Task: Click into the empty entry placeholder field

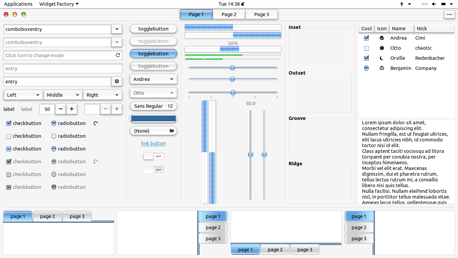Action: point(63,69)
